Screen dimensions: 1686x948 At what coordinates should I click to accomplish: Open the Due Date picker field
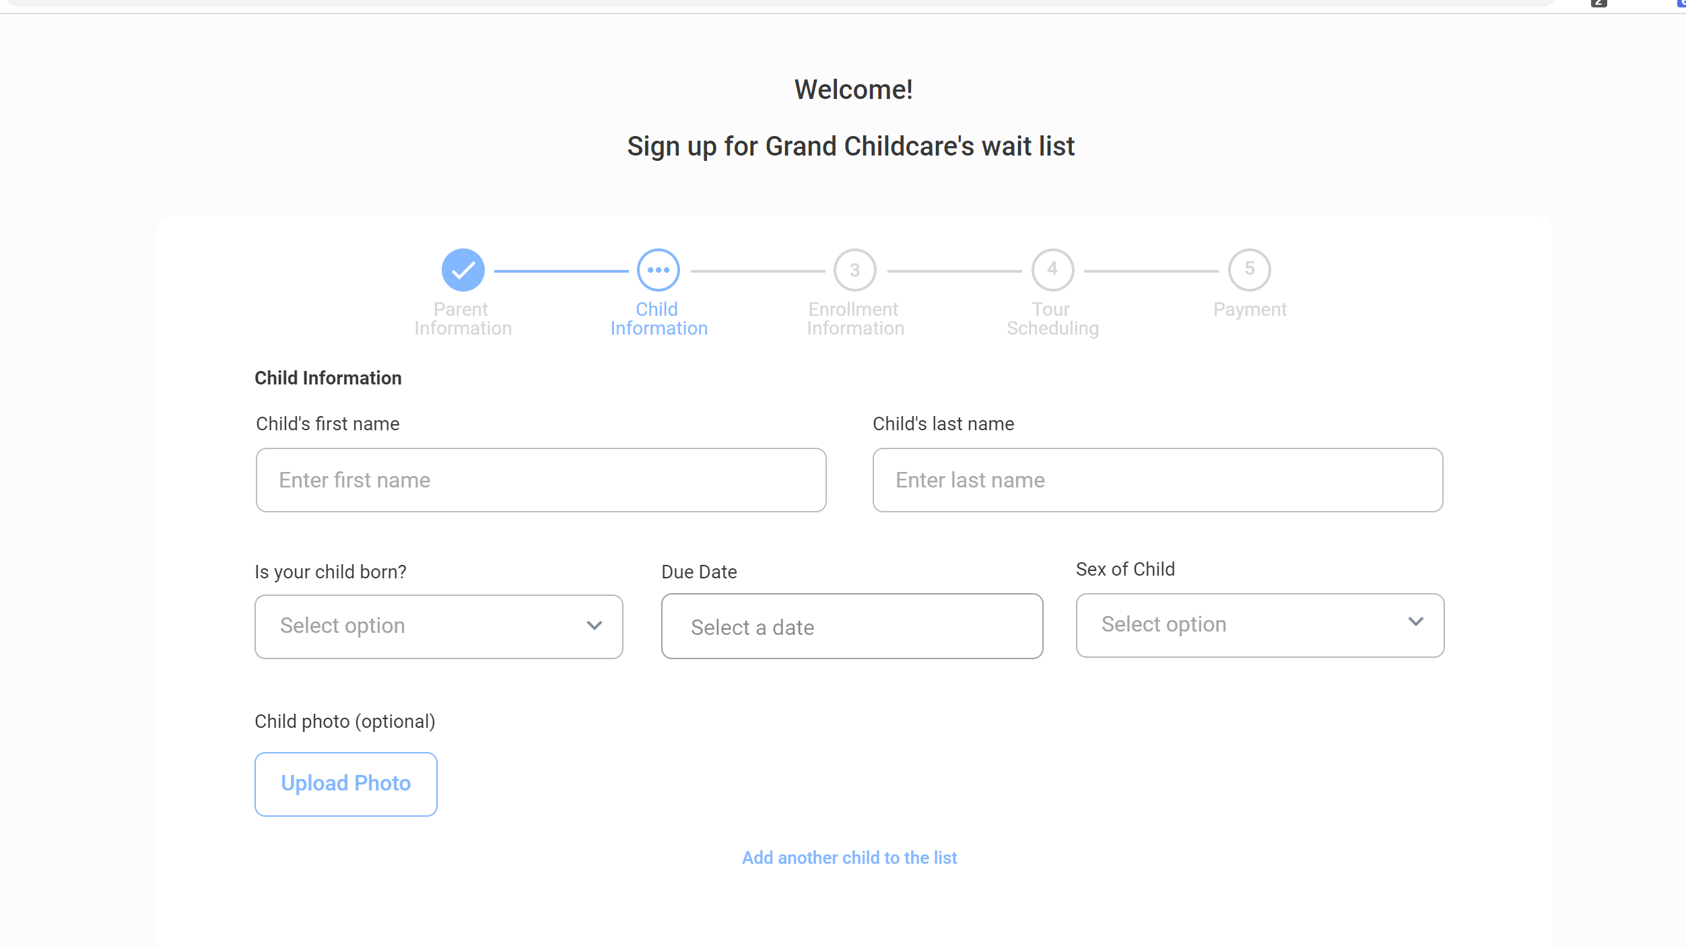pyautogui.click(x=852, y=627)
